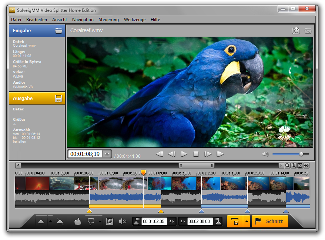This screenshot has height=240, width=325.
Task: Click the remove marker icon
Action: (60, 221)
